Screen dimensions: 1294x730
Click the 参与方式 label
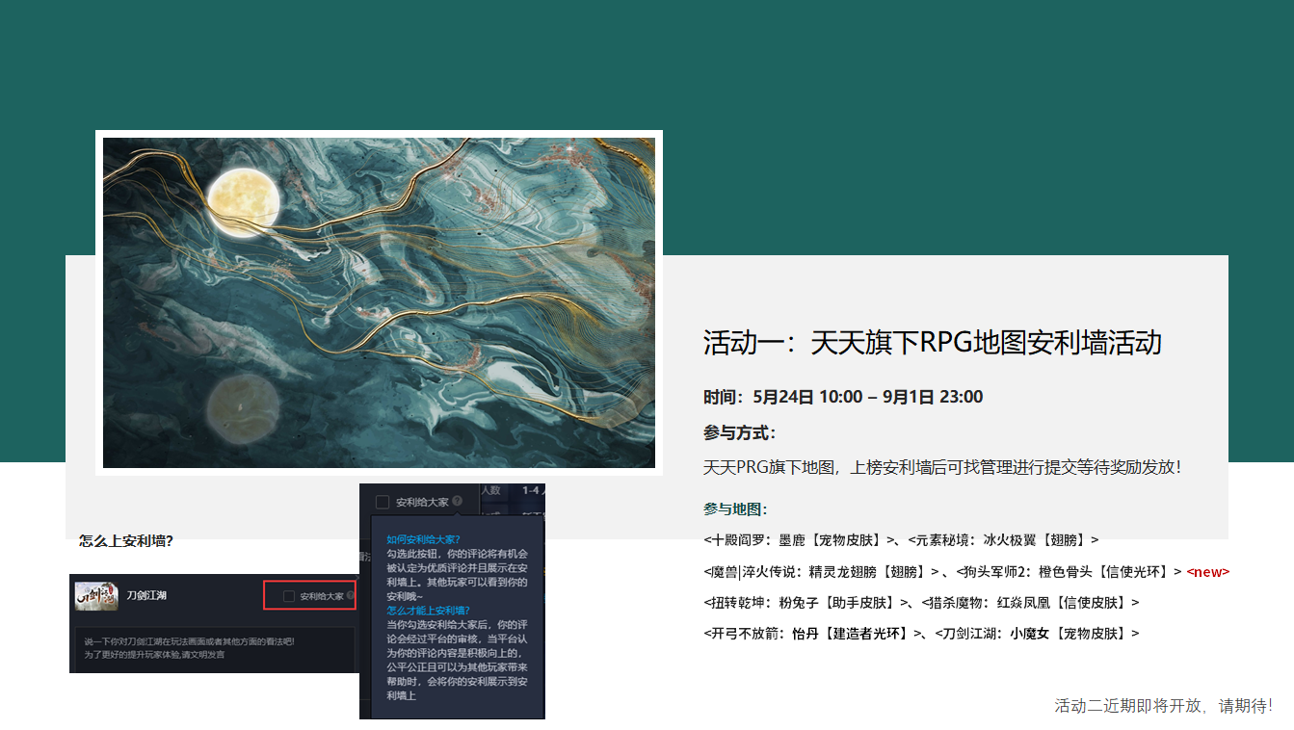tap(739, 432)
